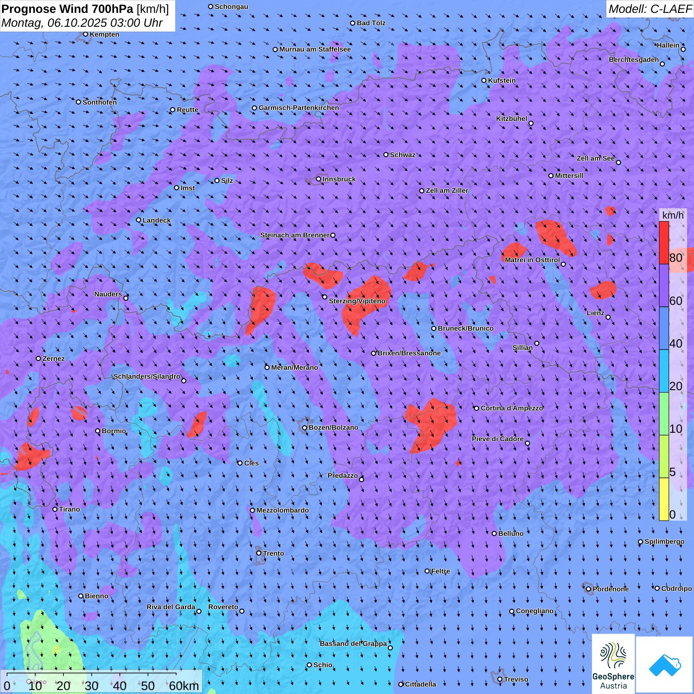This screenshot has width=694, height=694.
Task: Click the Kufstein city marker
Action: (484, 80)
